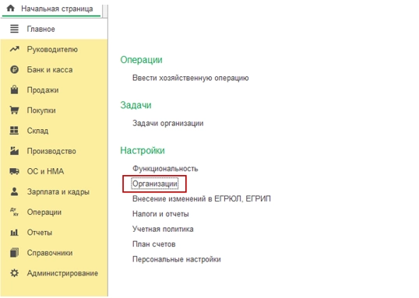419x298 pixels.
Task: Click the ruble coin icon for Банк и касса
Action: click(15, 70)
